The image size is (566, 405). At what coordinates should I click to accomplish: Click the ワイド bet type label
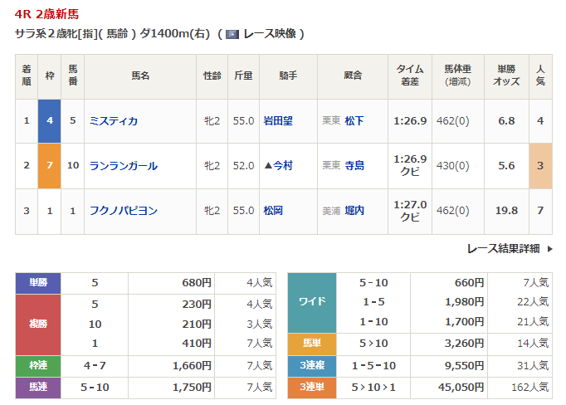pos(312,302)
